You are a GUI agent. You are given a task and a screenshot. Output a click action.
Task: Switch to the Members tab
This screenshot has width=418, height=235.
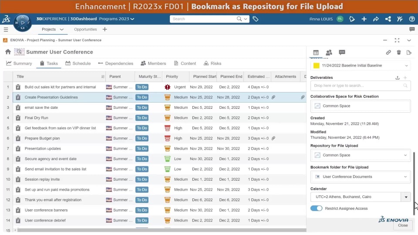point(153,64)
